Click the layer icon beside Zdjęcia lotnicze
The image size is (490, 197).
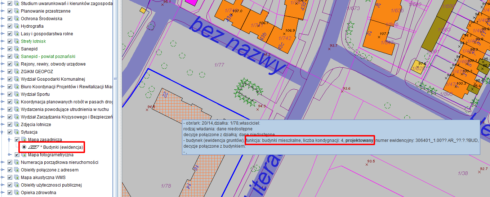click(16, 125)
